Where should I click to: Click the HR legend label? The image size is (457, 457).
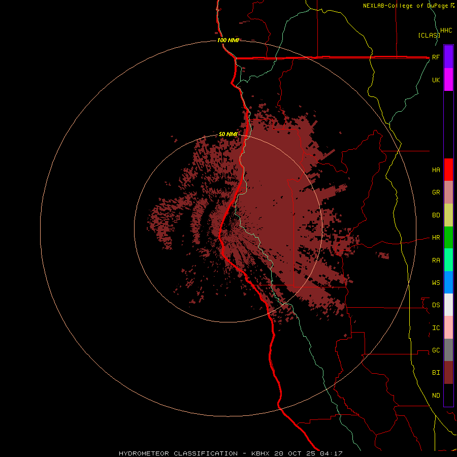(x=436, y=238)
